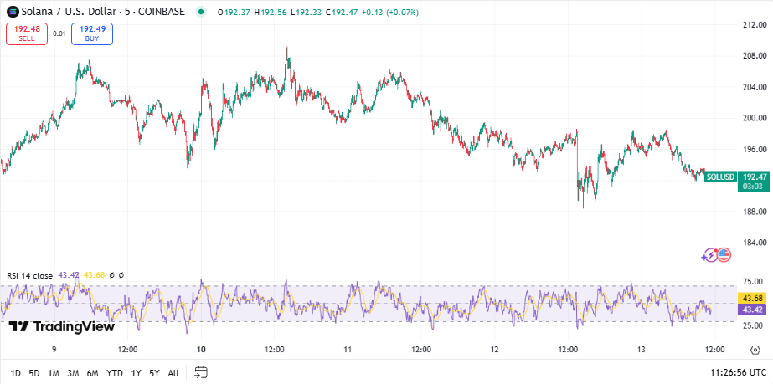The height and width of the screenshot is (384, 773).
Task: Select the 5D time range
Action: (34, 373)
